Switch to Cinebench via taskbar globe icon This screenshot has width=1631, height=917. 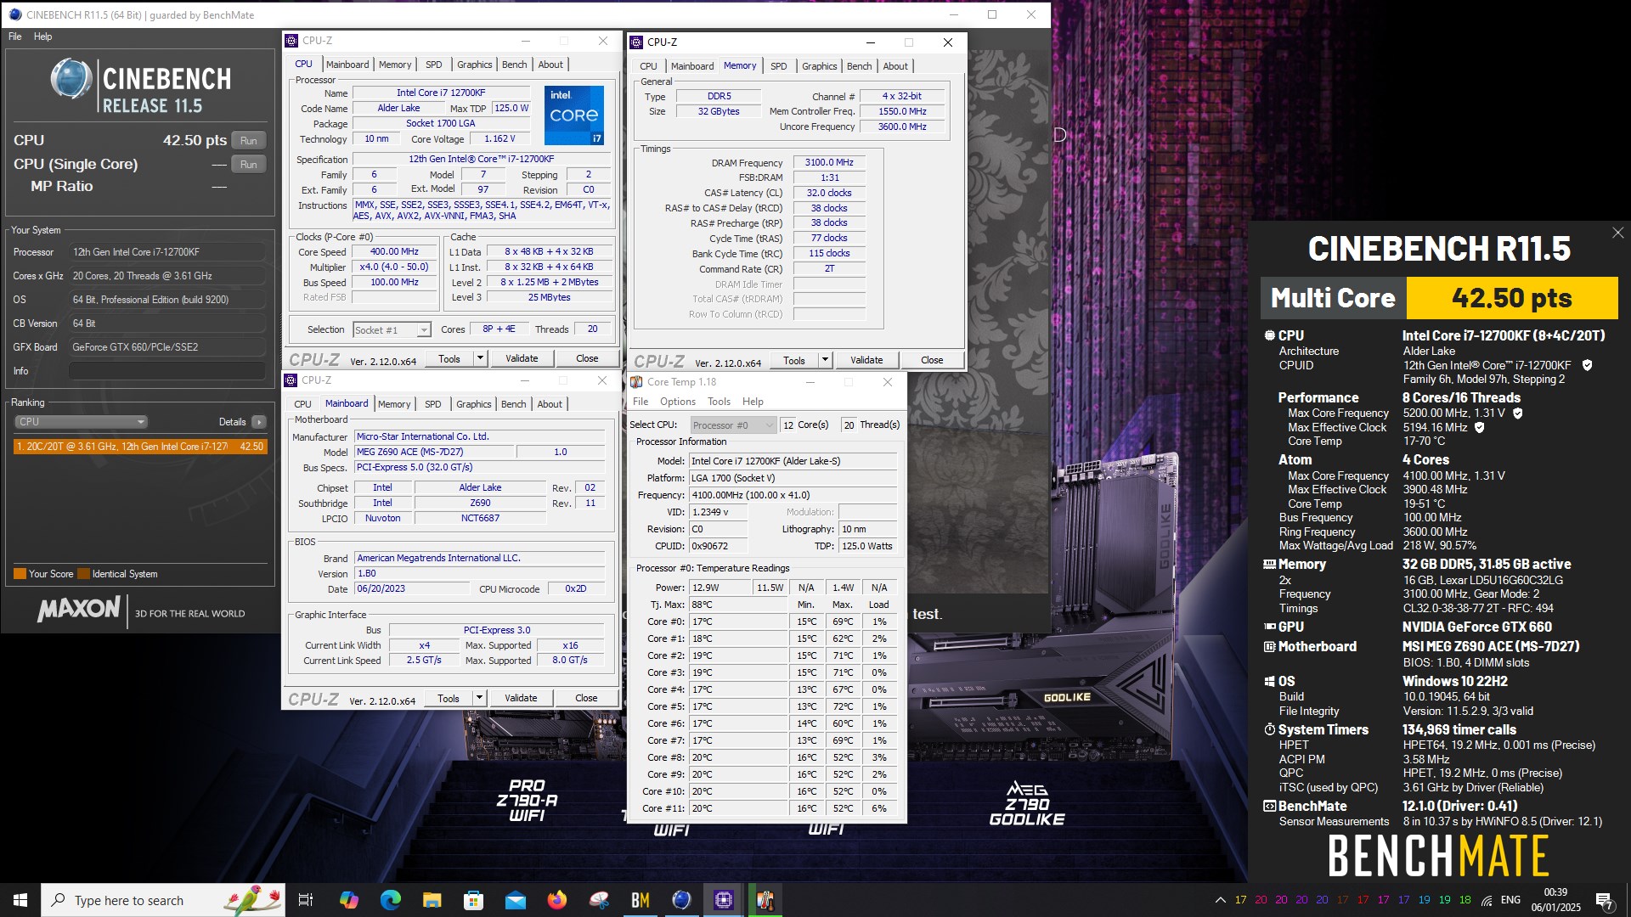[x=681, y=900]
